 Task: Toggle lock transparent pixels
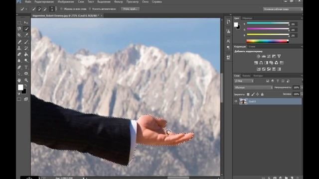click(x=248, y=94)
